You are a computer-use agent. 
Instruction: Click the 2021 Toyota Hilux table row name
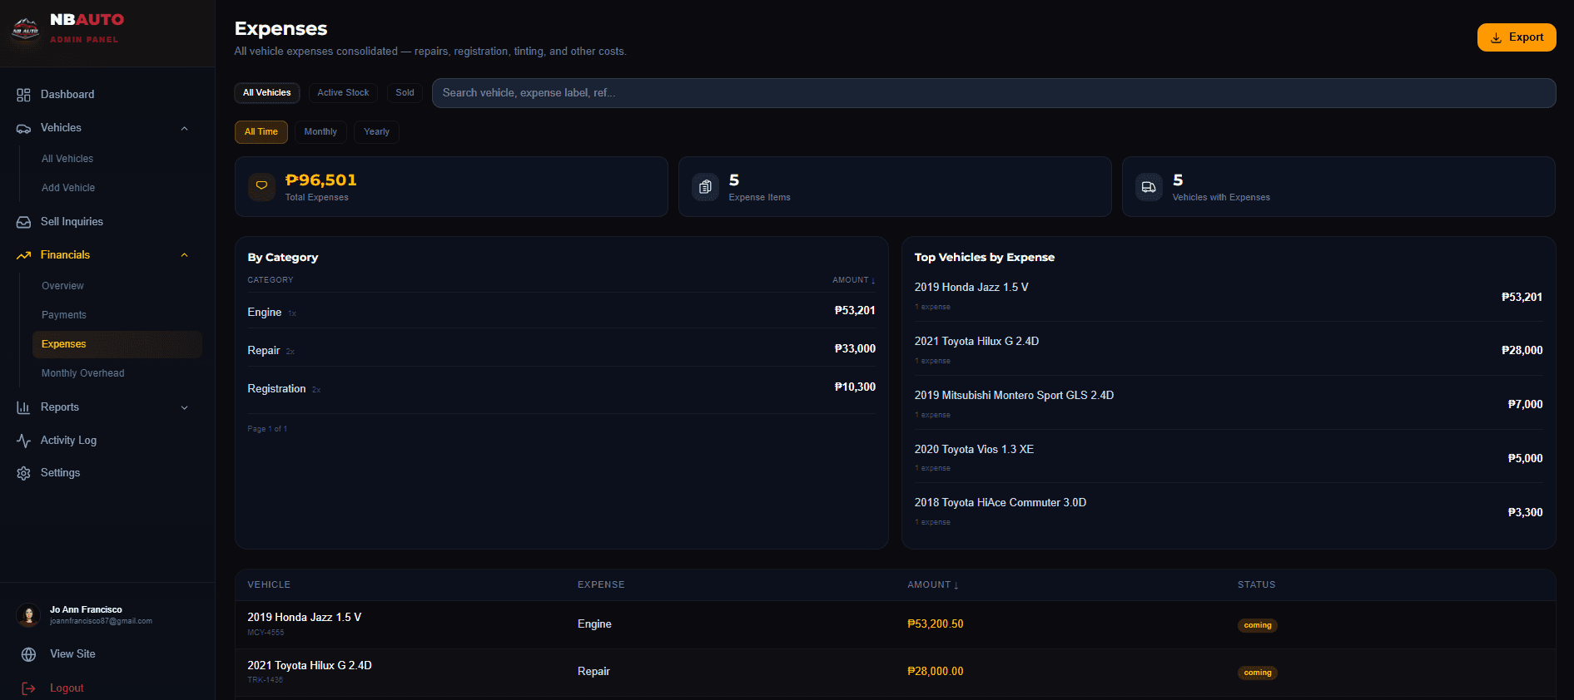(310, 666)
